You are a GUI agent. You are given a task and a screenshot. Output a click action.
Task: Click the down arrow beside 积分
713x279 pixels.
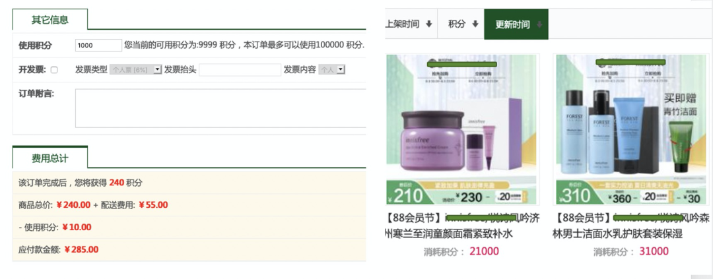[475, 24]
